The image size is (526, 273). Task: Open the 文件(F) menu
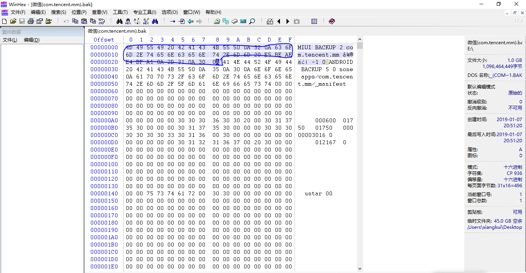click(18, 12)
